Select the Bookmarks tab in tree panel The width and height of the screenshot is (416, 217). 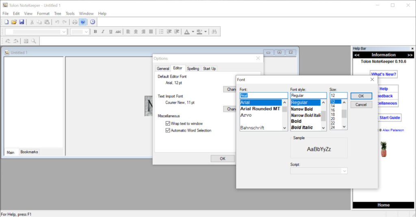point(29,152)
